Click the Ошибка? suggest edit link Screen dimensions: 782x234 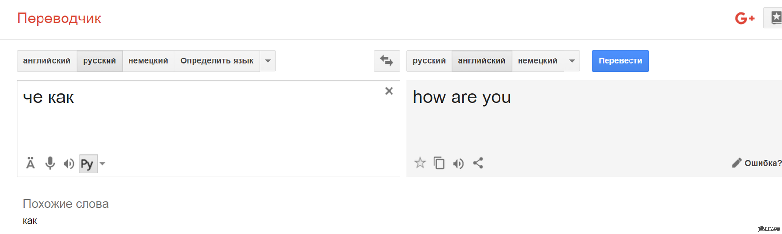coord(757,163)
